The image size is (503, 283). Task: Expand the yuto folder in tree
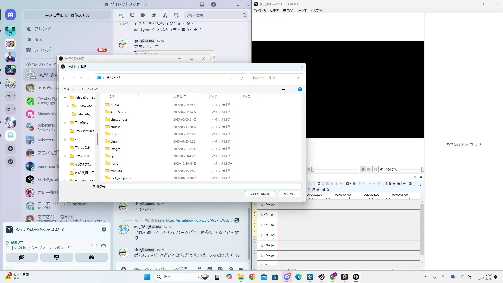pos(65,139)
